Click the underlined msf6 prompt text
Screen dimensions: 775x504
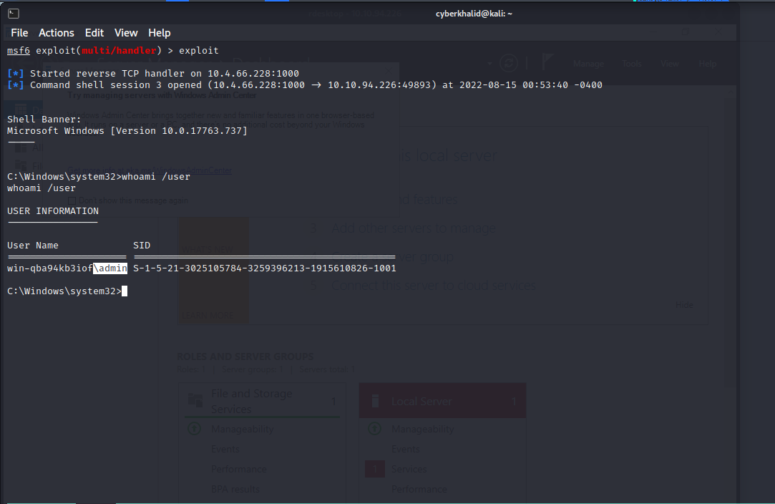tap(19, 50)
